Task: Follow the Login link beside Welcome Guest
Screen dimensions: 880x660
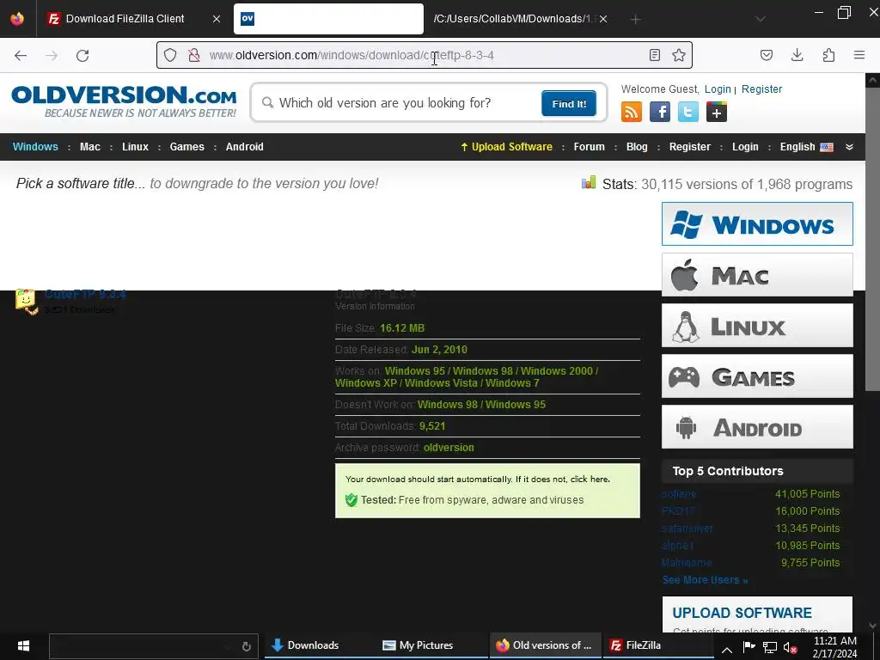Action: pyautogui.click(x=718, y=89)
